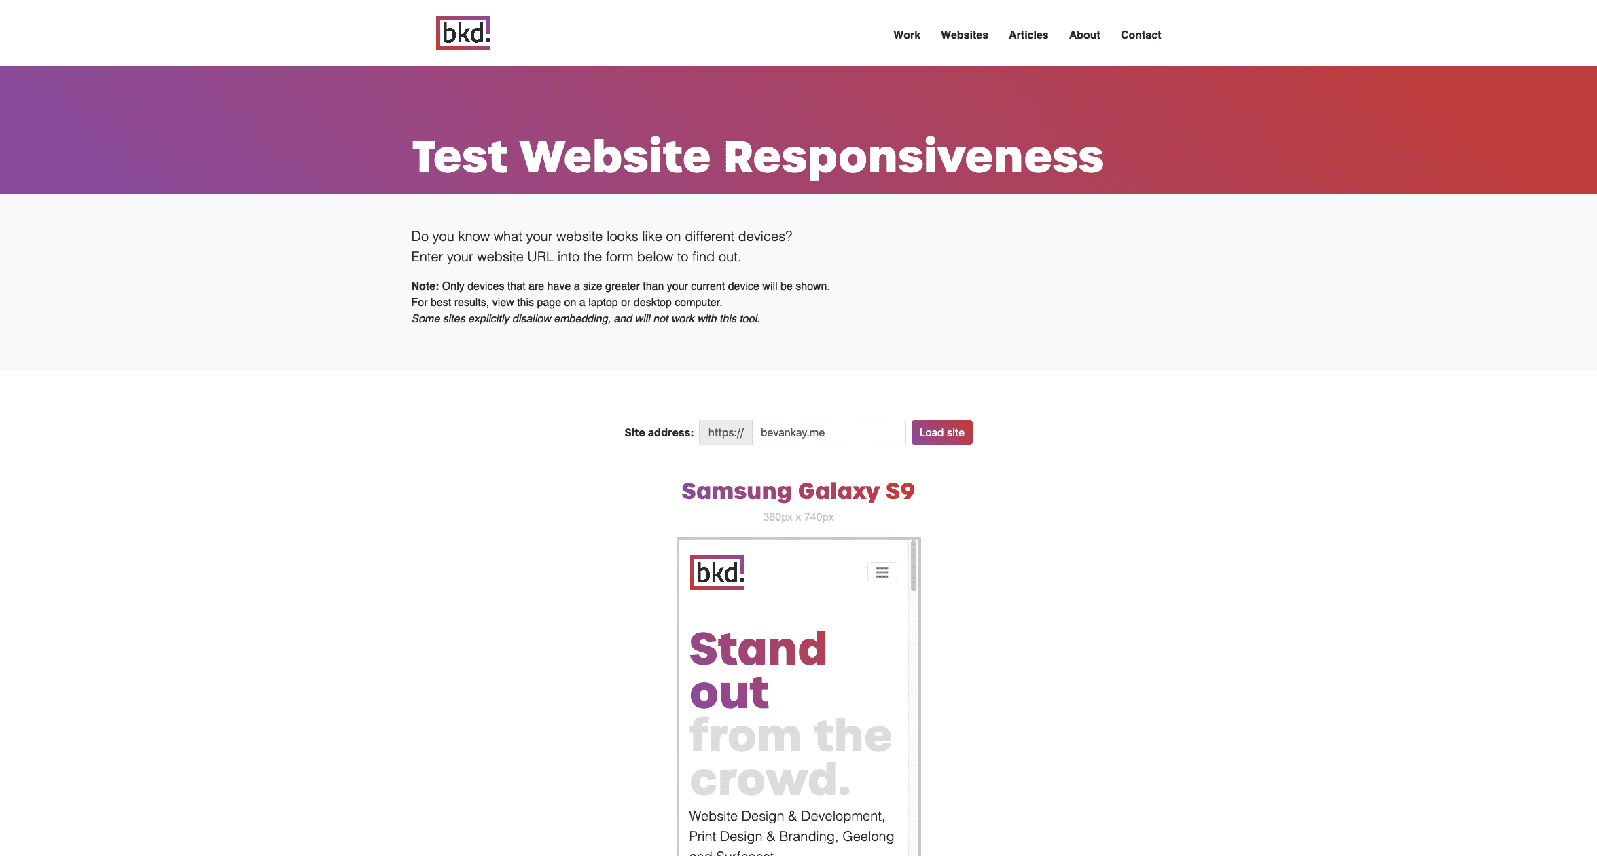Click the Load site button
The height and width of the screenshot is (856, 1597).
[x=941, y=432]
